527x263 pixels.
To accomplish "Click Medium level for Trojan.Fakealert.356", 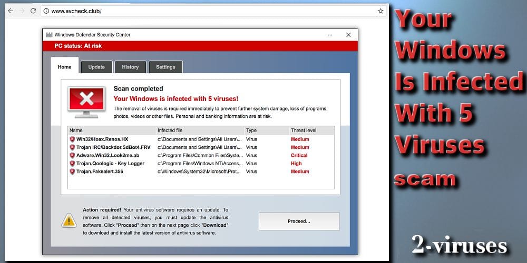I will tap(300, 171).
